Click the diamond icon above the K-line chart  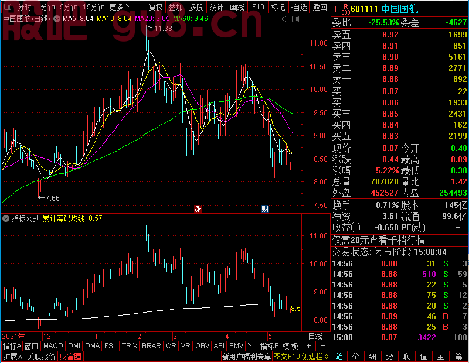coord(284,19)
